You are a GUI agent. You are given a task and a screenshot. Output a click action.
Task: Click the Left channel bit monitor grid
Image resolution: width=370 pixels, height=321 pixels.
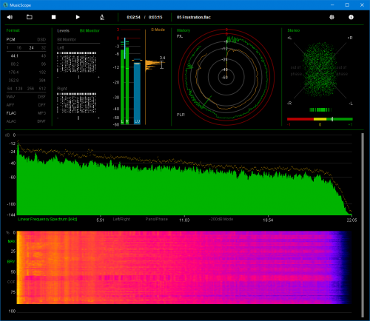(77, 62)
